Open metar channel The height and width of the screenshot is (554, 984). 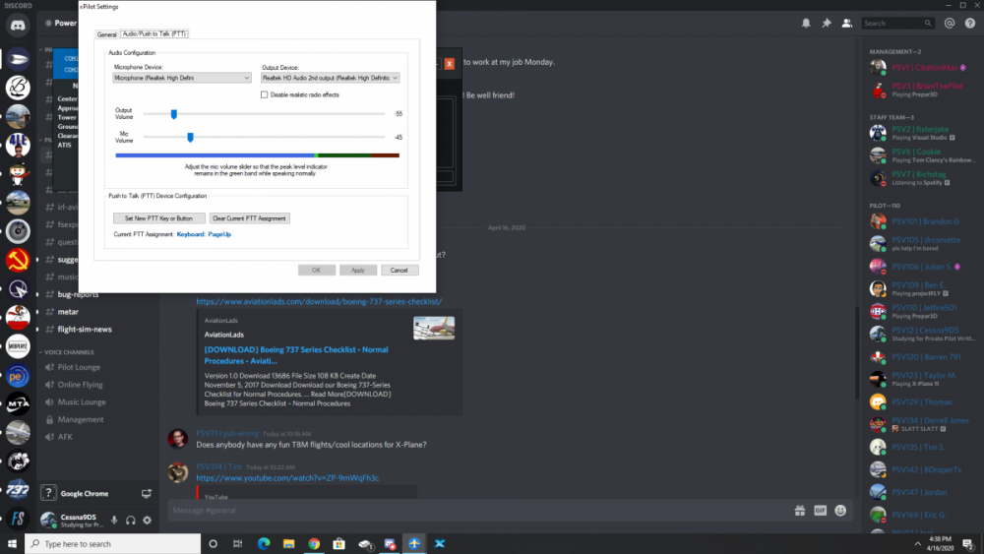pos(68,312)
